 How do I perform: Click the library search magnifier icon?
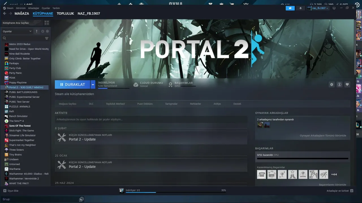tap(4, 38)
